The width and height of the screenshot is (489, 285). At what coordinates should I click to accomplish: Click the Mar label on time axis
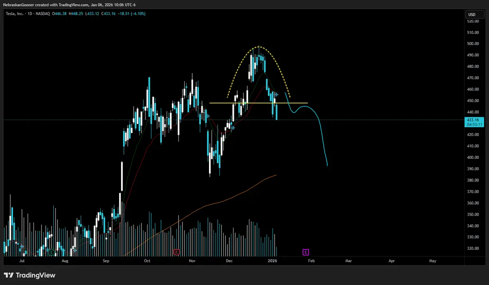(x=348, y=261)
